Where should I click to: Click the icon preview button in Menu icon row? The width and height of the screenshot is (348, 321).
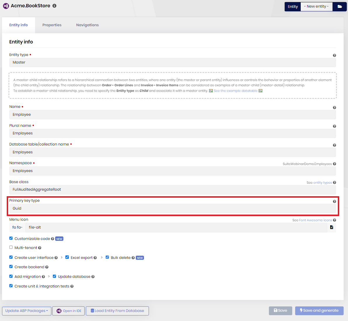(x=332, y=227)
